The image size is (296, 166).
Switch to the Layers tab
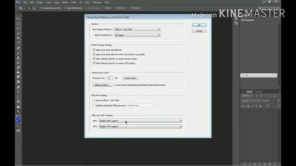249,92
